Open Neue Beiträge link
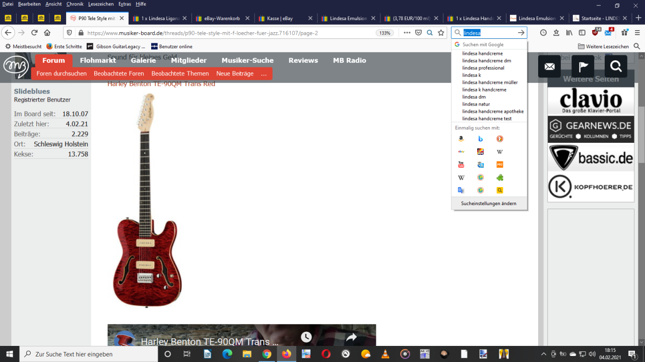 (235, 73)
